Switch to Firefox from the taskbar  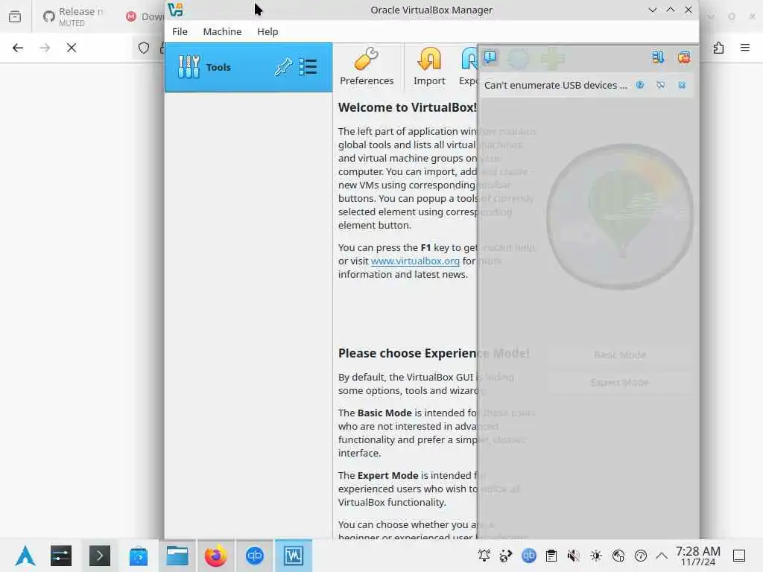215,556
